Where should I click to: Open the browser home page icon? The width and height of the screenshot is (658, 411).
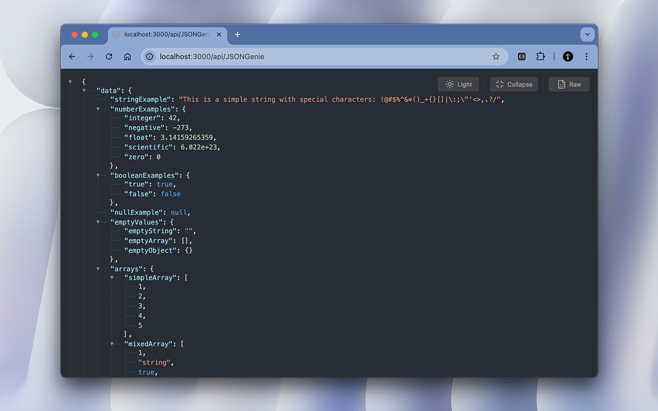pyautogui.click(x=127, y=57)
